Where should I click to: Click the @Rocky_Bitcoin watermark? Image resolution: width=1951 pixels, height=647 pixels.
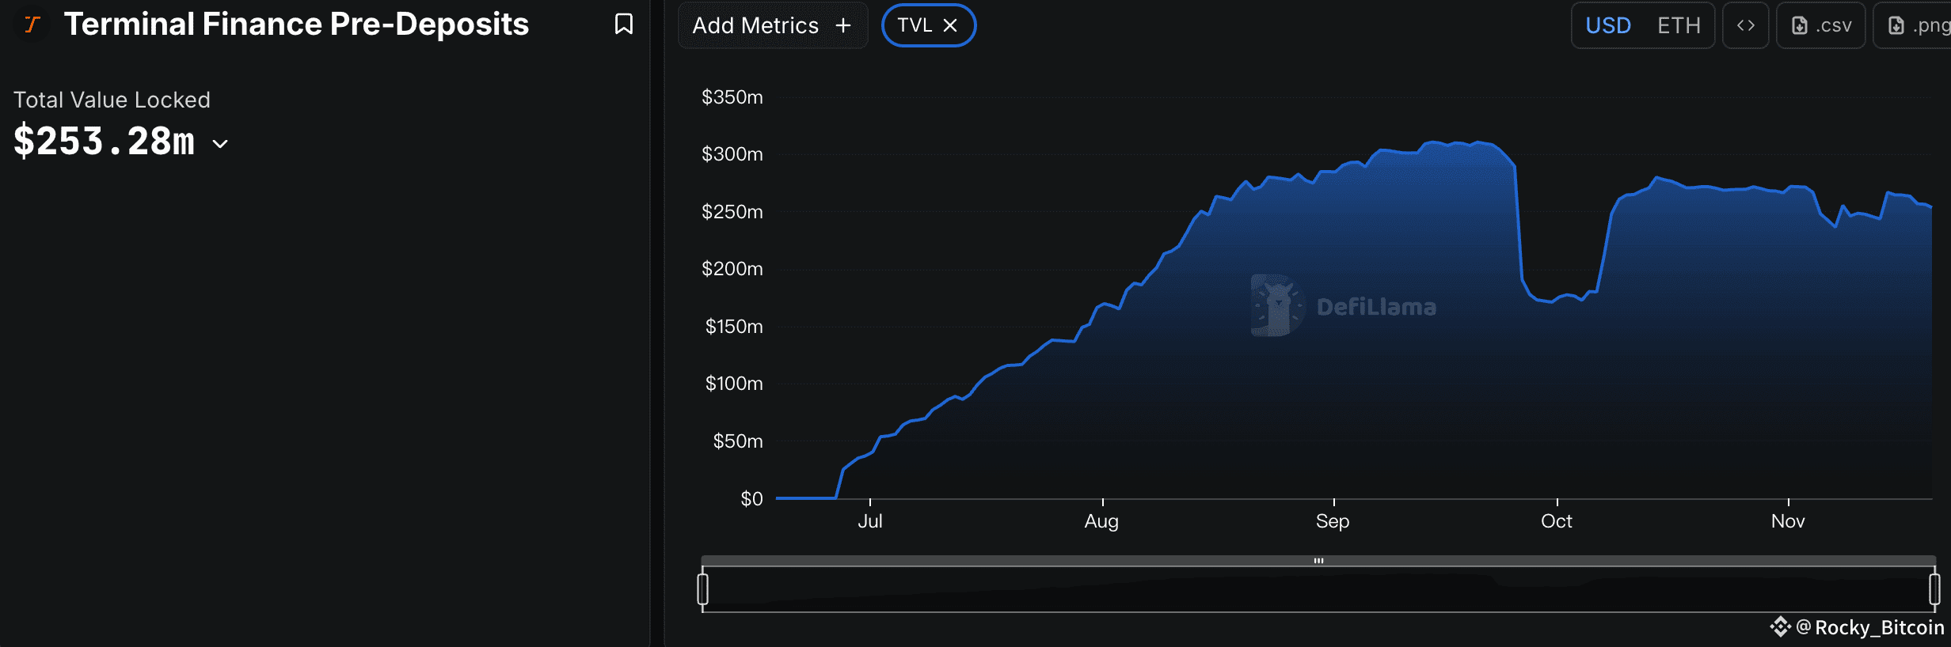(1869, 627)
